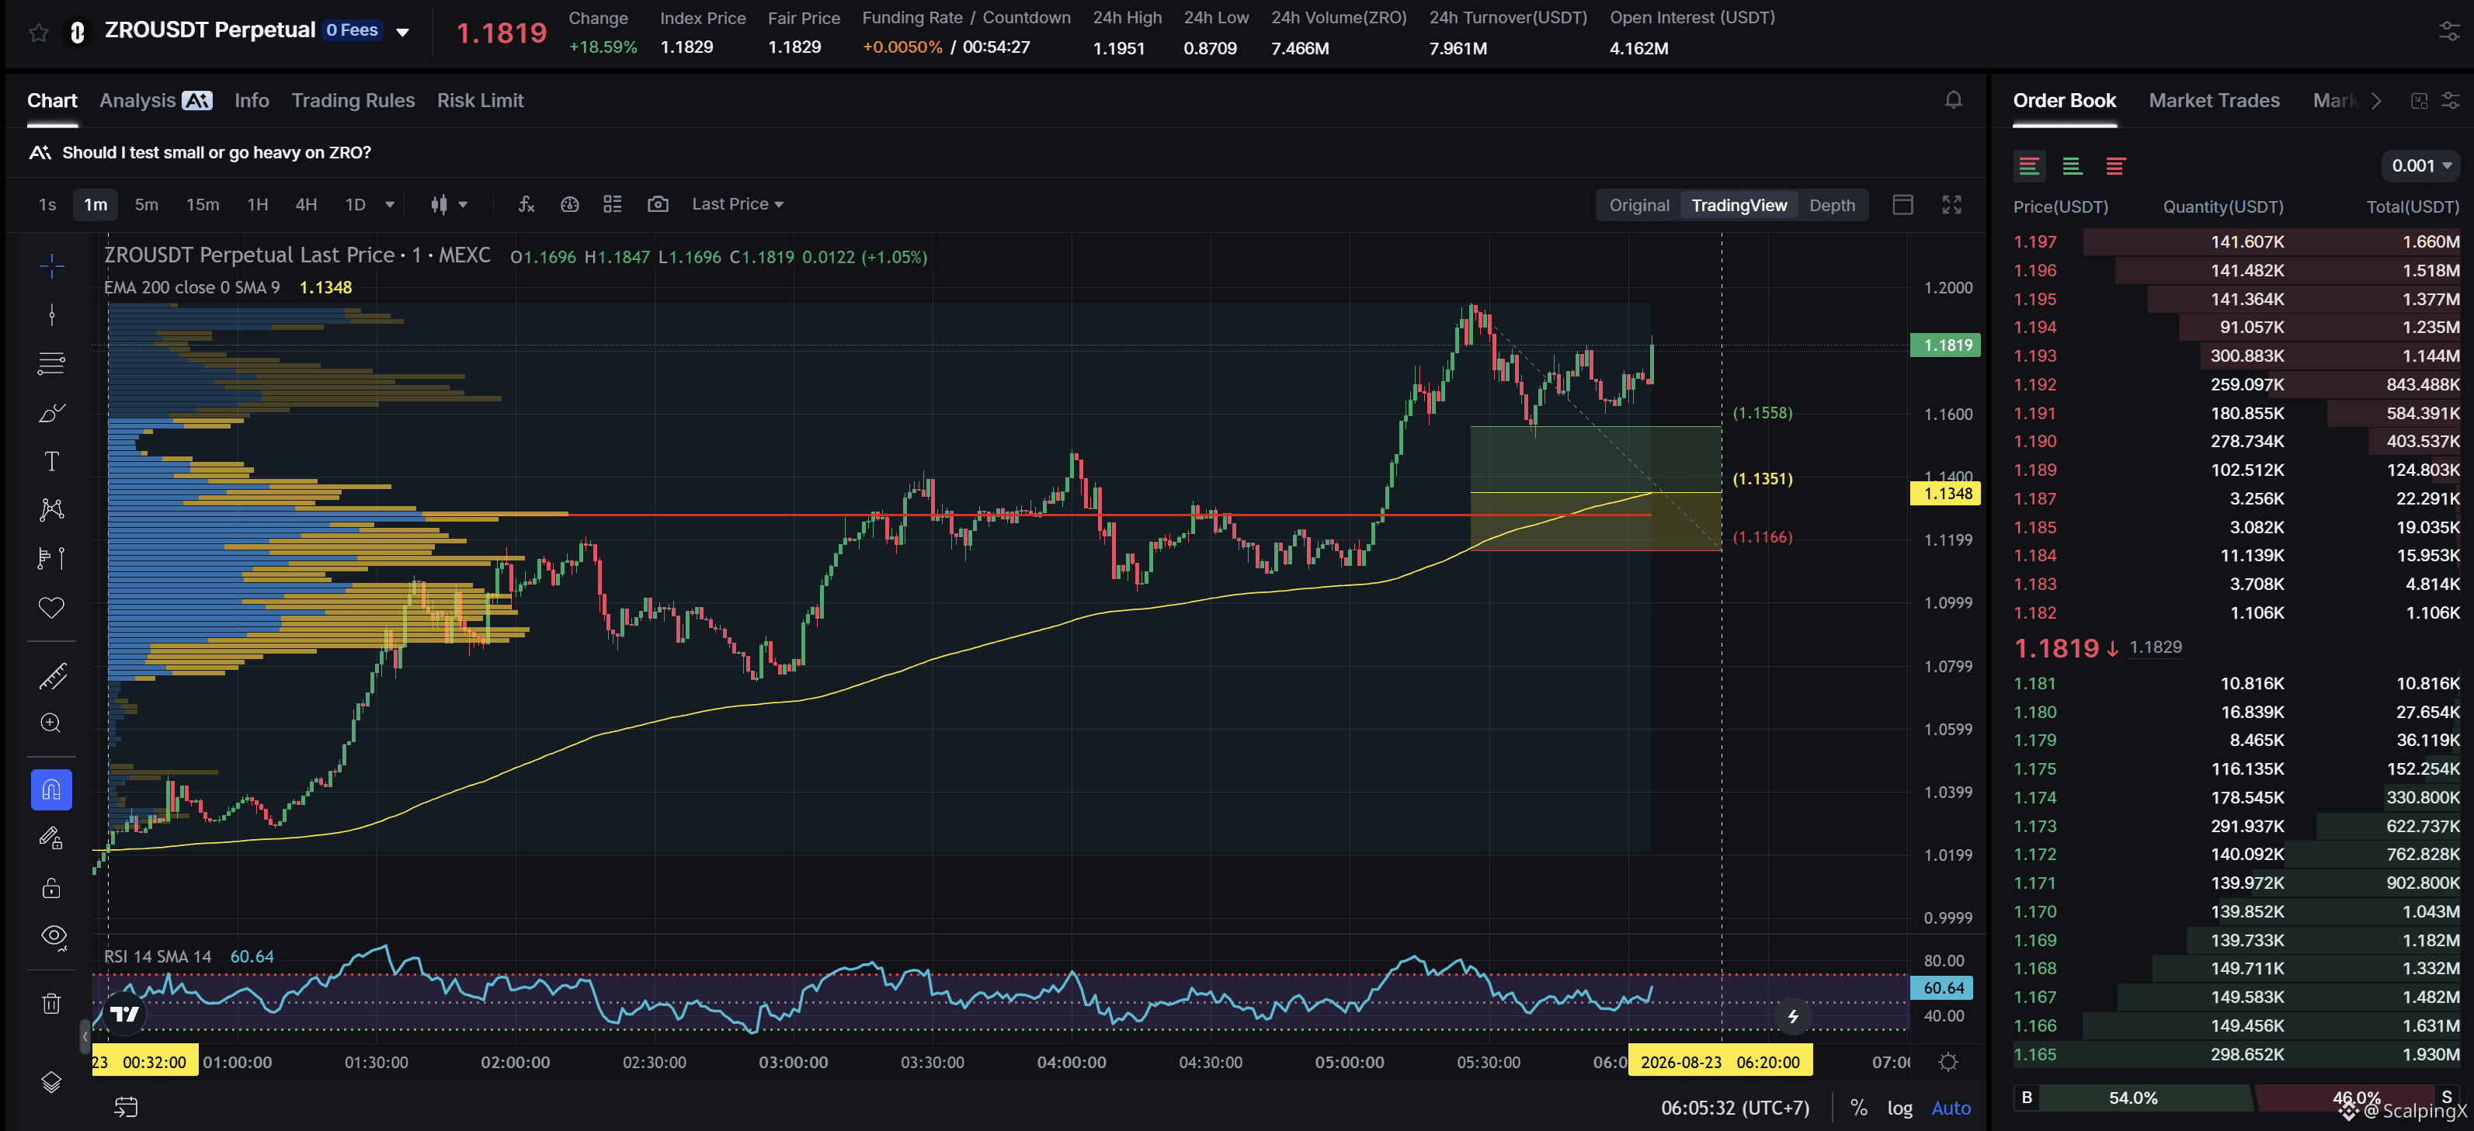Click the trash remove drawings icon
Screen dimensions: 2474x1131
(52, 1003)
